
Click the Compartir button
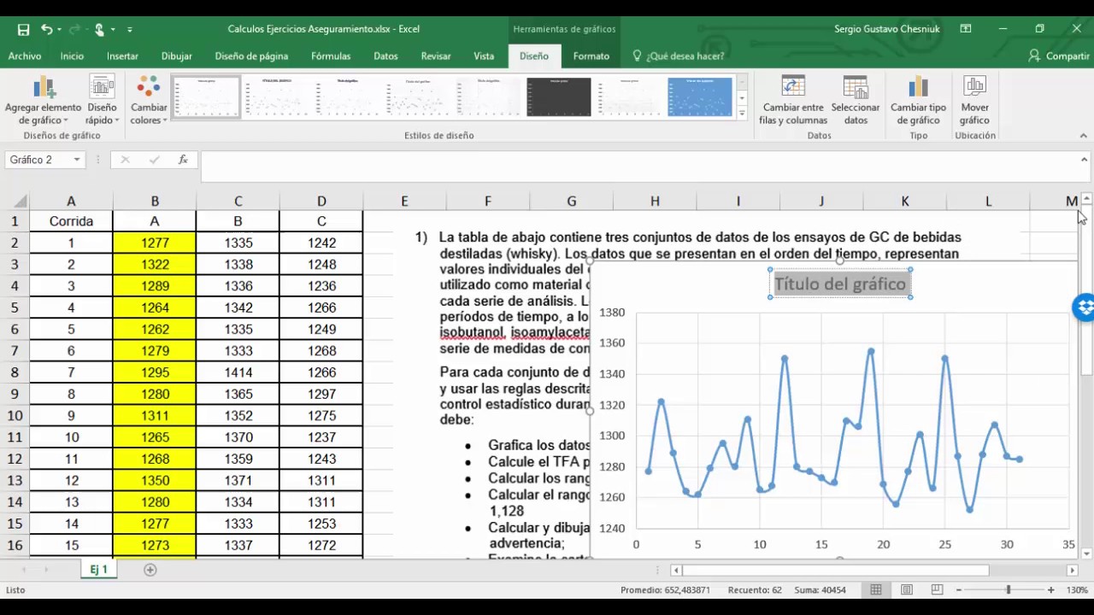pyautogui.click(x=1059, y=56)
